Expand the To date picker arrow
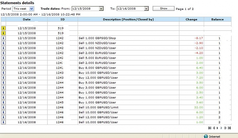238x138 pixels. tap(146, 9)
